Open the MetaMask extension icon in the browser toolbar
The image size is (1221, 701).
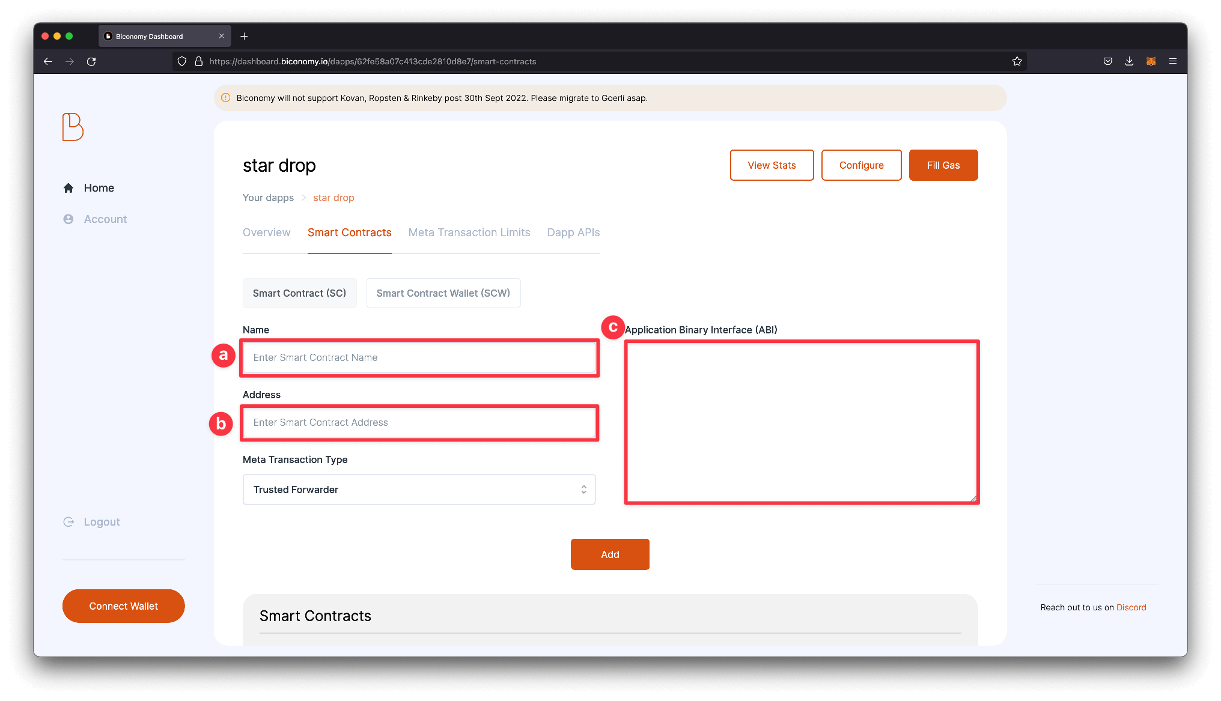(1151, 61)
